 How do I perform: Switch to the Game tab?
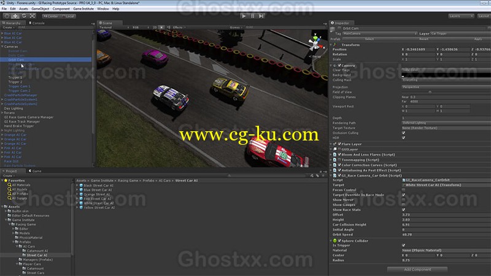coord(36,171)
